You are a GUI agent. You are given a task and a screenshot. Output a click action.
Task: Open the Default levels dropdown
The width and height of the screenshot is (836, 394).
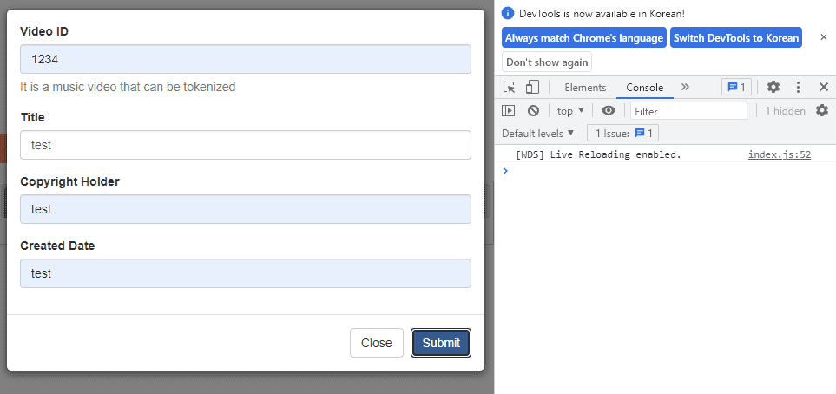(x=538, y=133)
